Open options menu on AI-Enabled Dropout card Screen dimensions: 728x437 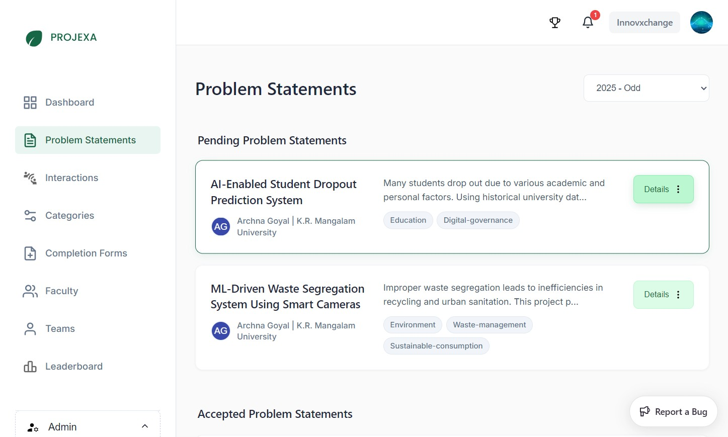(x=678, y=189)
